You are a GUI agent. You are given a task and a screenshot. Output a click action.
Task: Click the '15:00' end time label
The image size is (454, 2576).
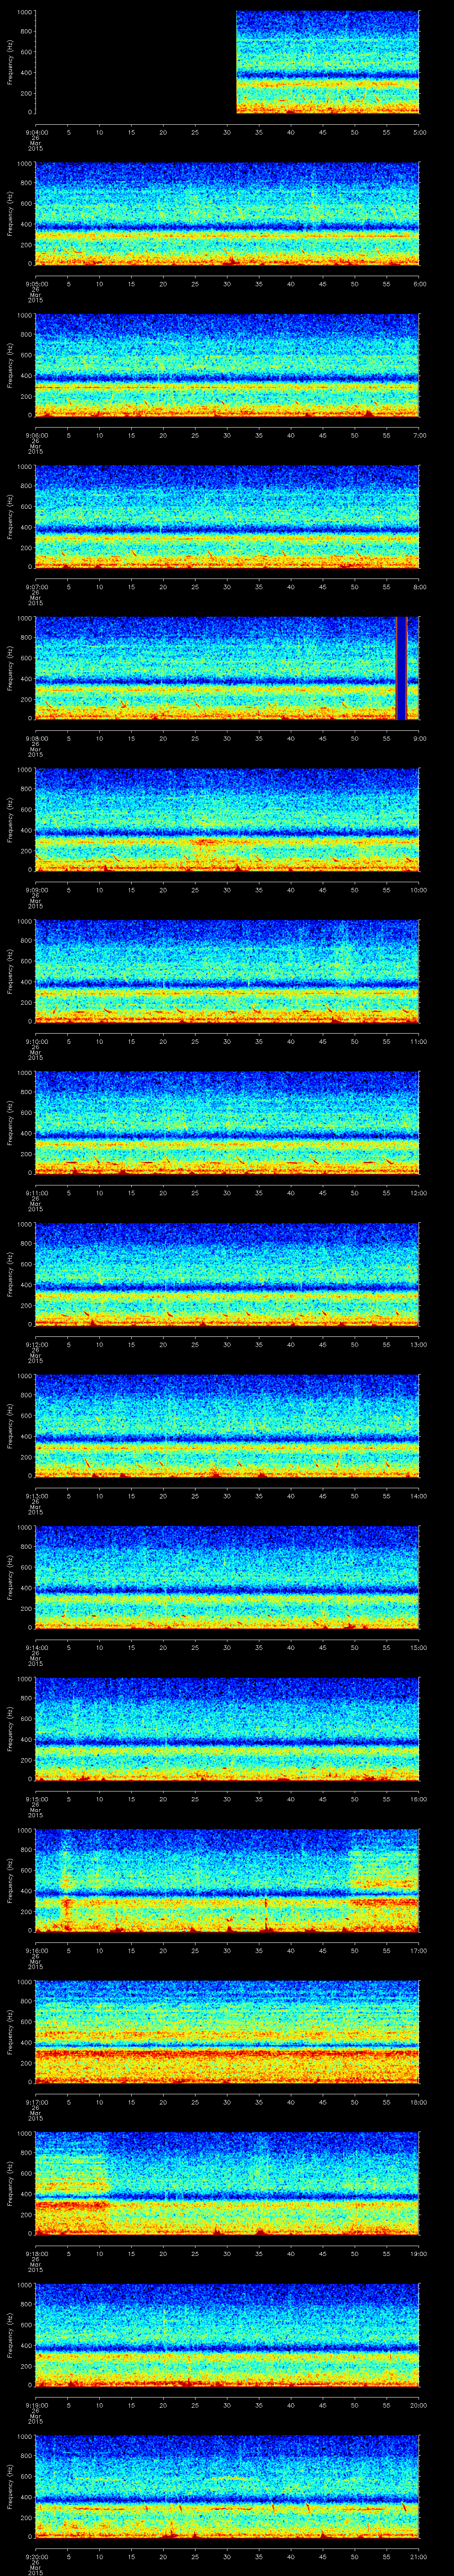(418, 1647)
